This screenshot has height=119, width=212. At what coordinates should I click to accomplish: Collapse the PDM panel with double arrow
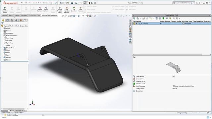[133, 15]
